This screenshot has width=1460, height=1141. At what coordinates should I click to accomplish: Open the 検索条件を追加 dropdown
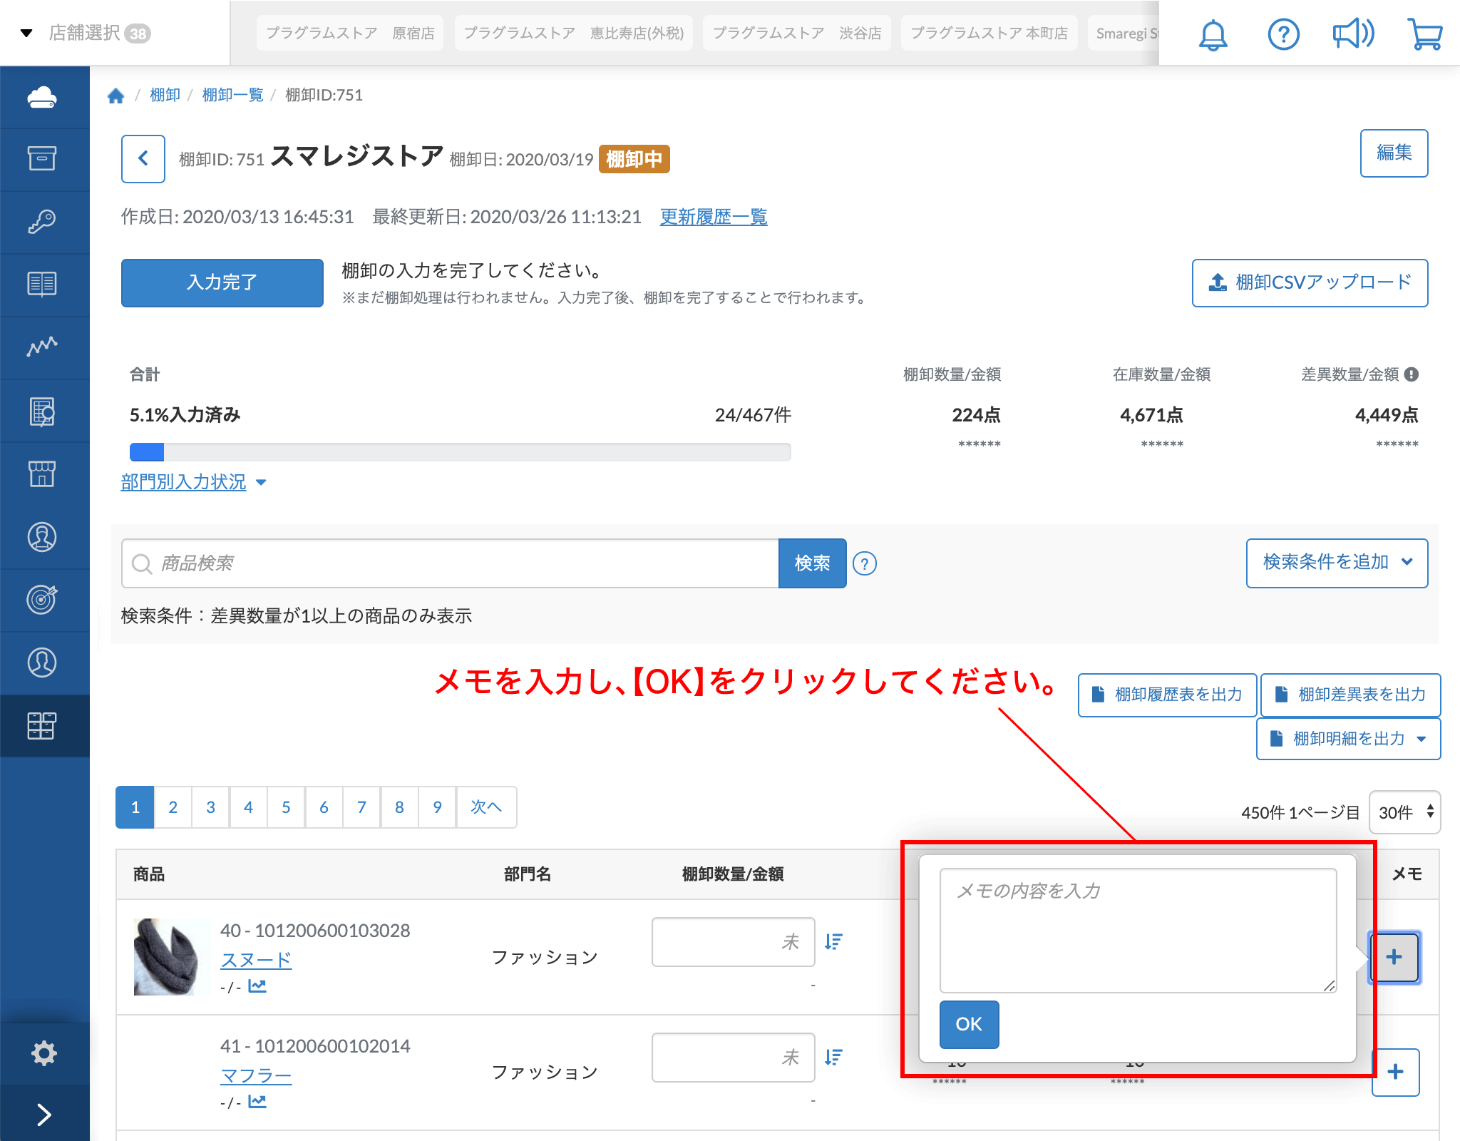[x=1337, y=563]
